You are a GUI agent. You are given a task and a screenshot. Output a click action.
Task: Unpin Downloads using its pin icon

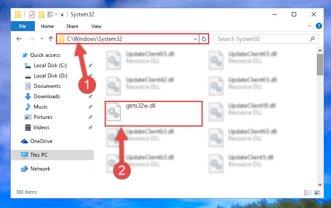(x=90, y=96)
